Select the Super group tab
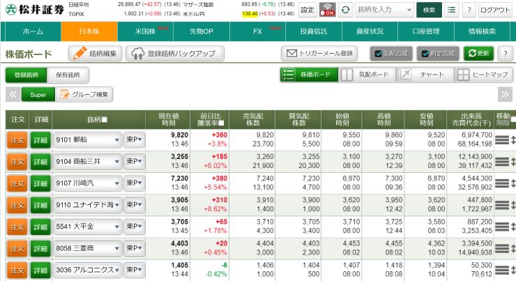516x281 pixels. (38, 95)
